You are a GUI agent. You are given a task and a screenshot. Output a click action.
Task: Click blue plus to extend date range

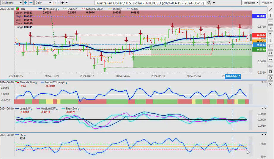pyautogui.click(x=26, y=3)
